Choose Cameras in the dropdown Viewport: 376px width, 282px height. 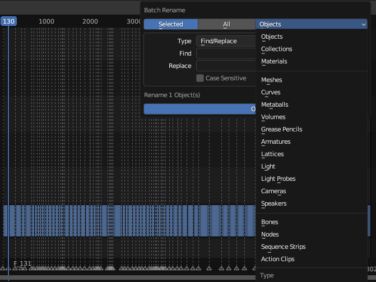[311, 191]
